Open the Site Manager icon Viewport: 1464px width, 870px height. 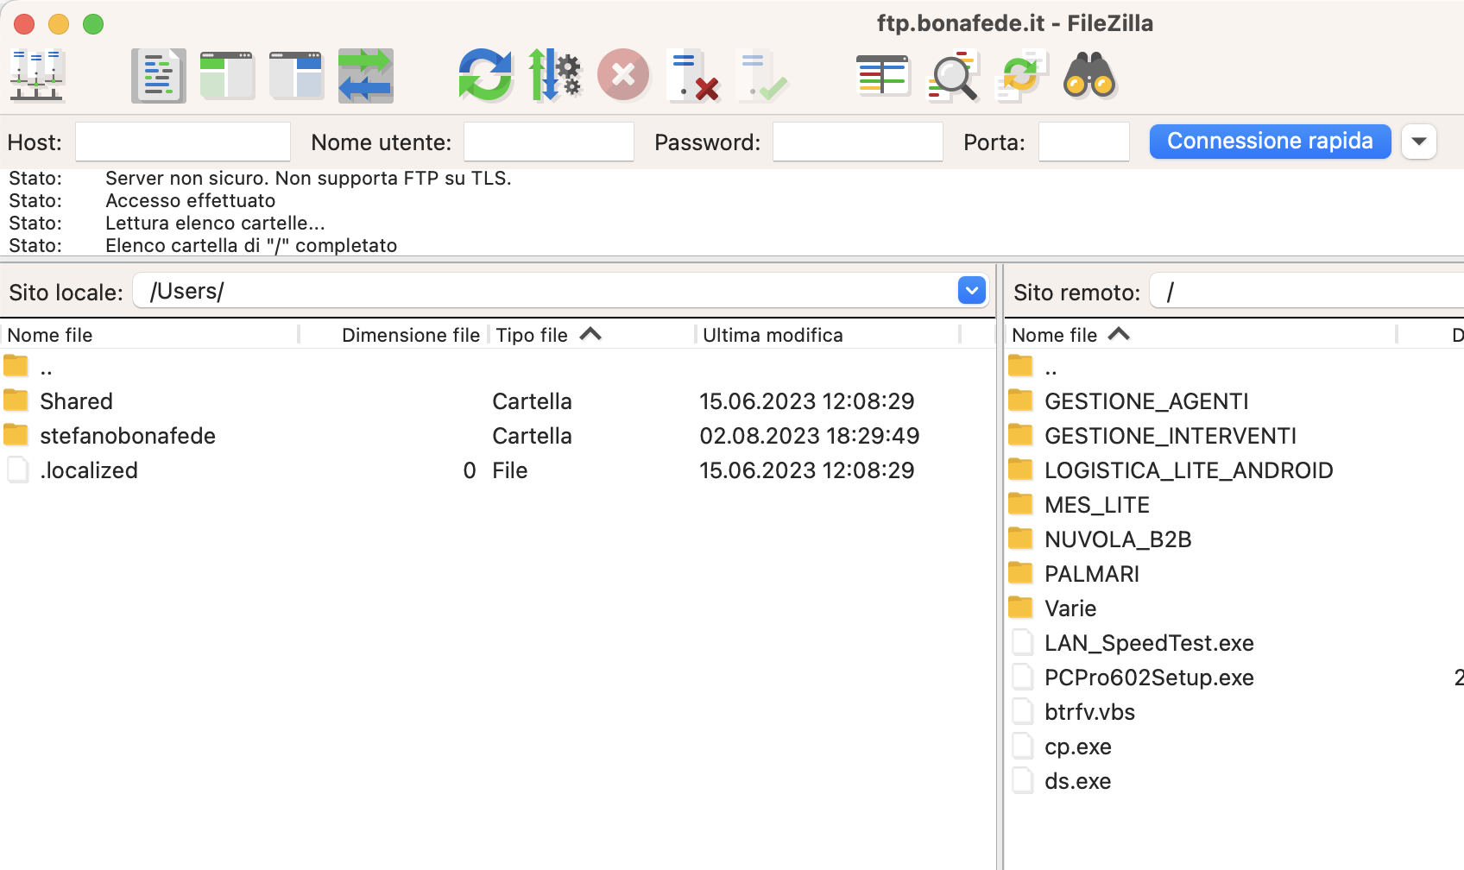(37, 76)
